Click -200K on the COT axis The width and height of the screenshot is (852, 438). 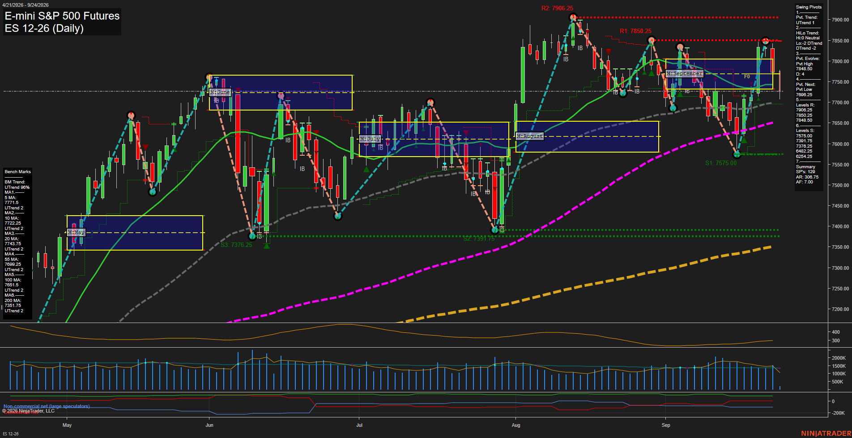tap(838, 413)
